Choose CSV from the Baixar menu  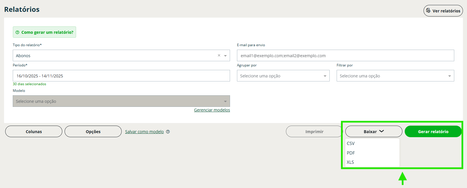point(351,144)
